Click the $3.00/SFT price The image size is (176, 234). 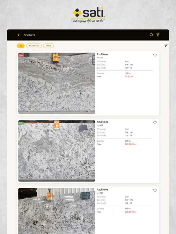click(x=130, y=76)
